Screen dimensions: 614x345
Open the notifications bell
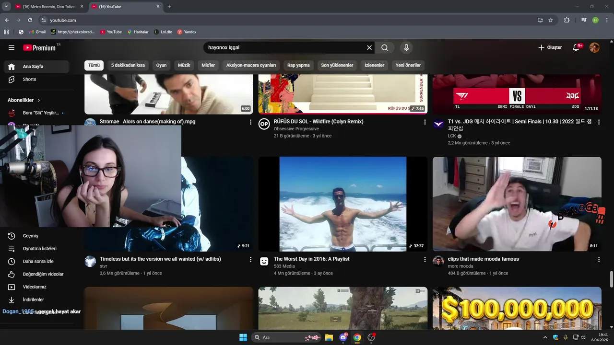(x=577, y=47)
